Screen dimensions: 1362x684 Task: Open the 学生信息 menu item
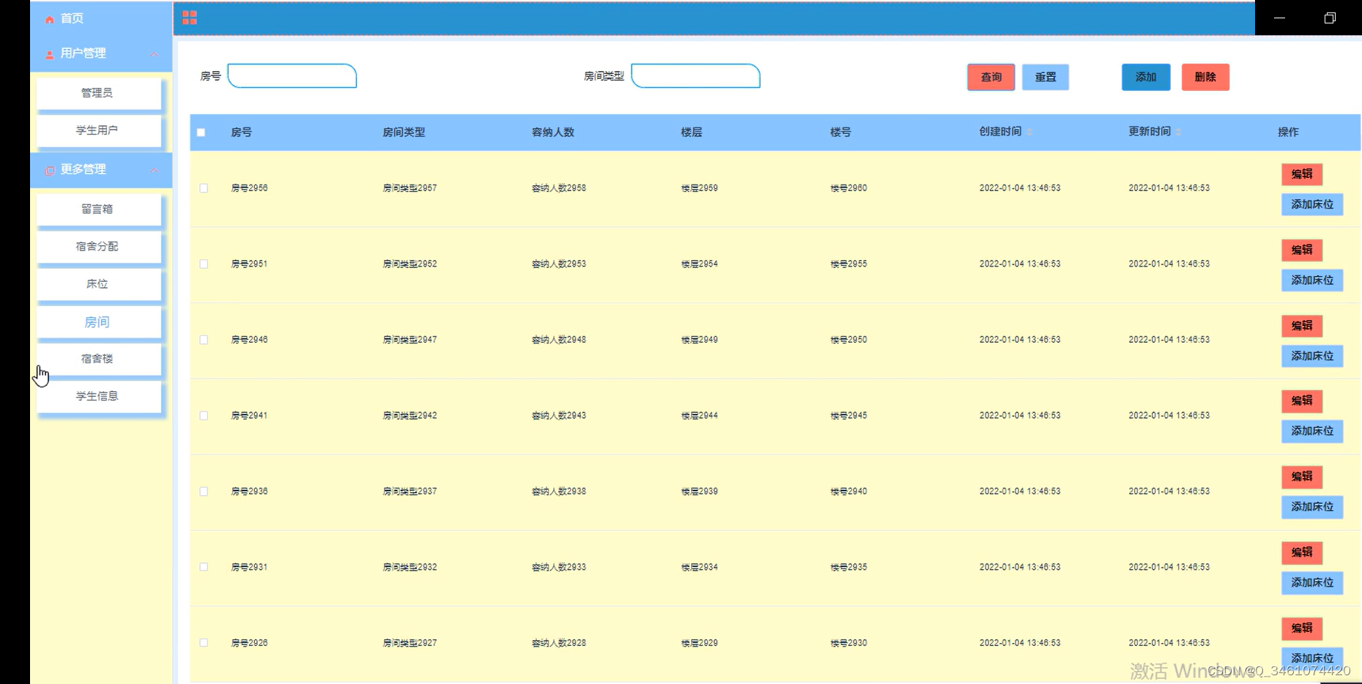(x=98, y=396)
